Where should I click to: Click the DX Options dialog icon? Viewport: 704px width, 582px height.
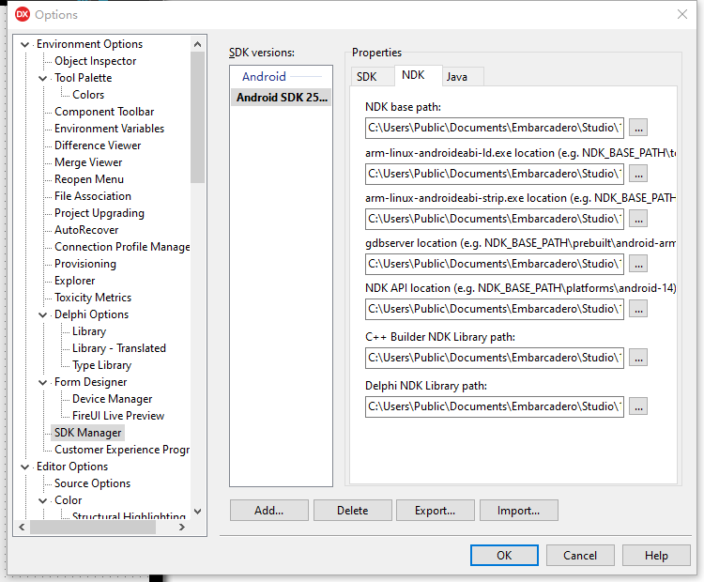[x=22, y=14]
